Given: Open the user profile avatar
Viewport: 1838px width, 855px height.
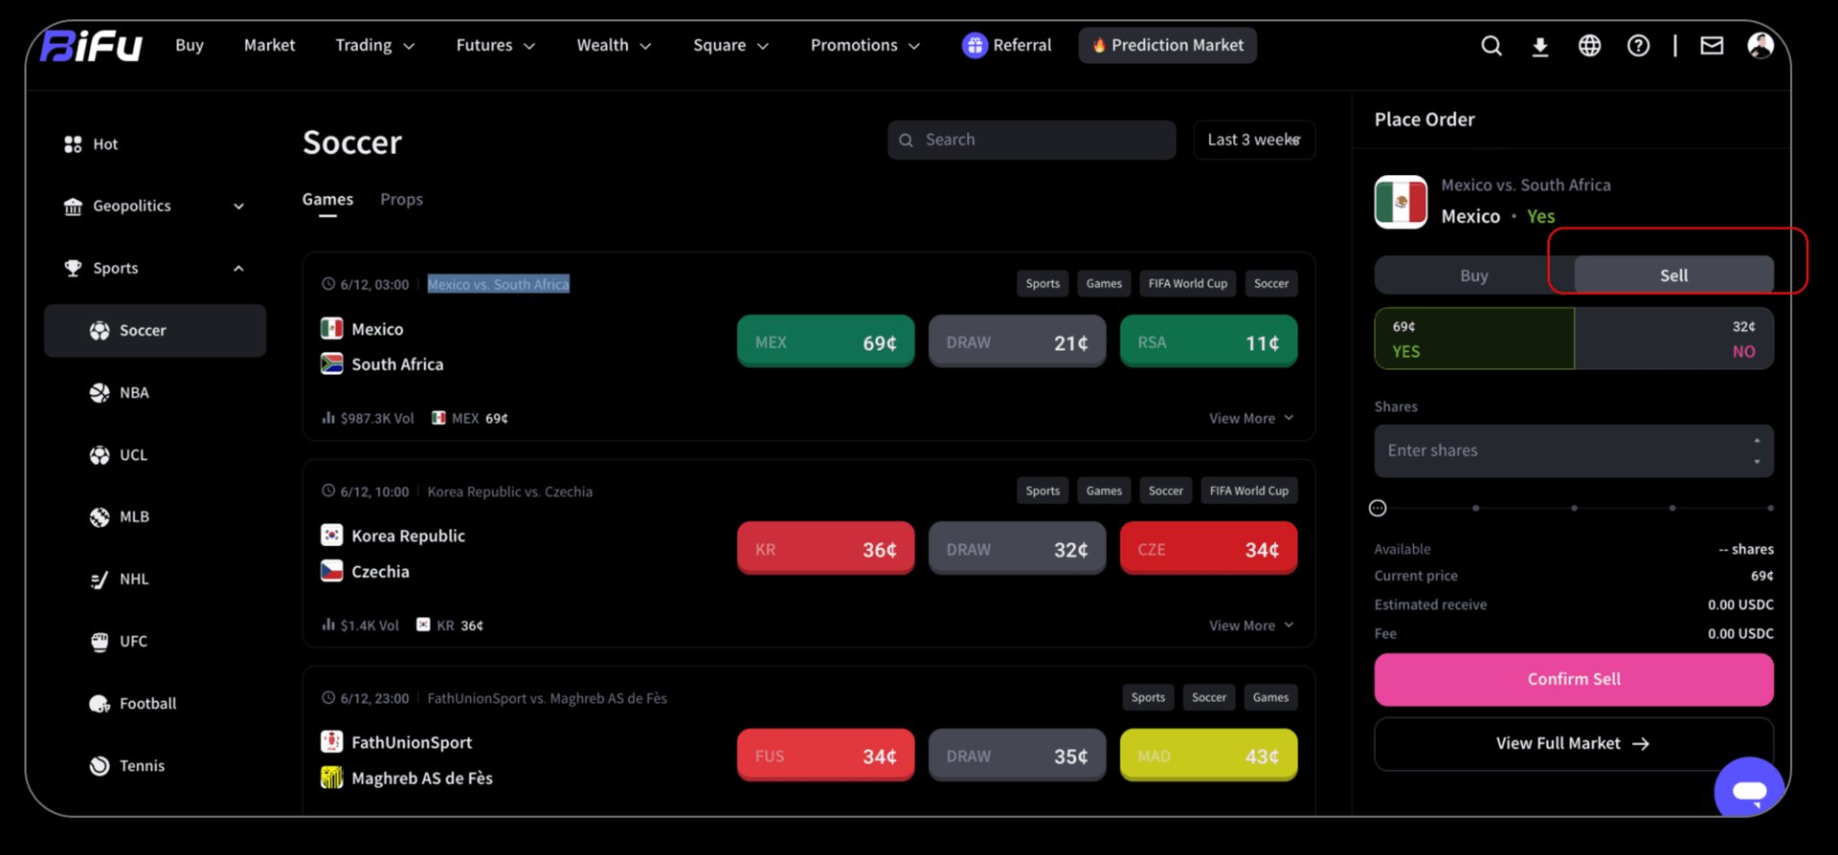Looking at the screenshot, I should [x=1760, y=45].
